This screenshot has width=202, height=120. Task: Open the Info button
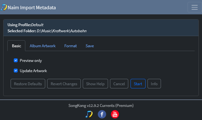point(154,84)
